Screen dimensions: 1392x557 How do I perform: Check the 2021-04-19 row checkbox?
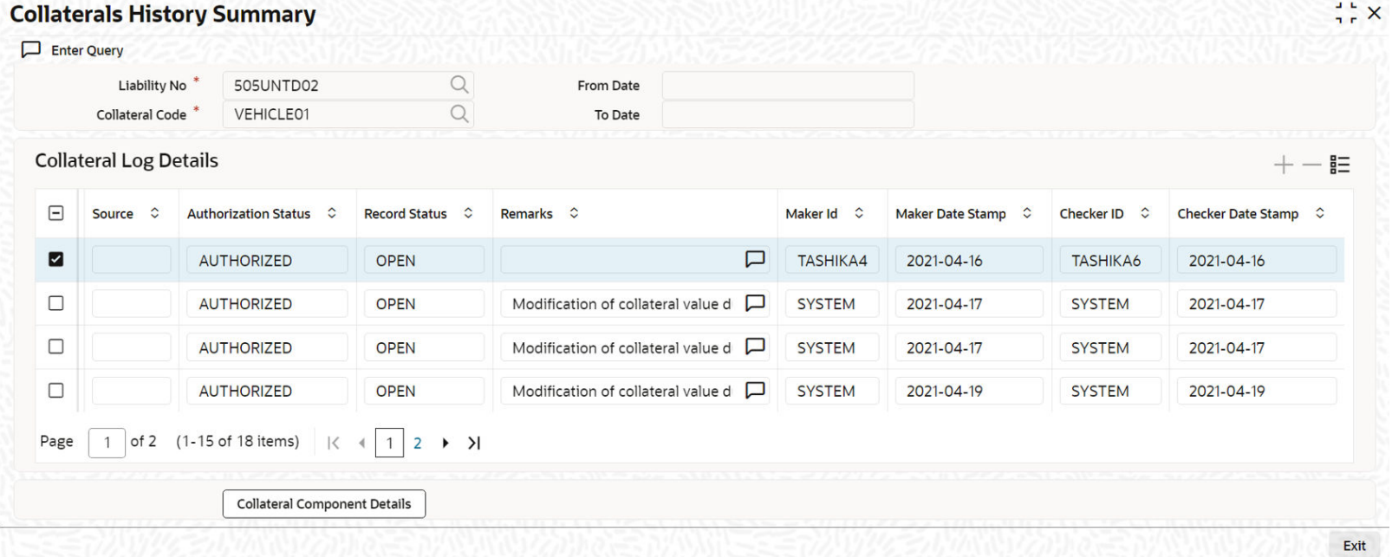pos(56,391)
